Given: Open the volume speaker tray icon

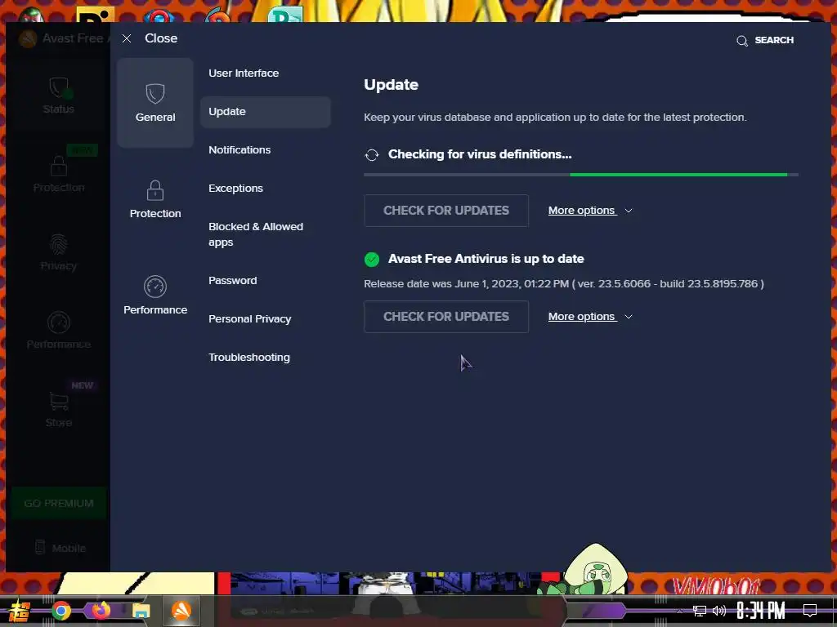Looking at the screenshot, I should point(719,611).
